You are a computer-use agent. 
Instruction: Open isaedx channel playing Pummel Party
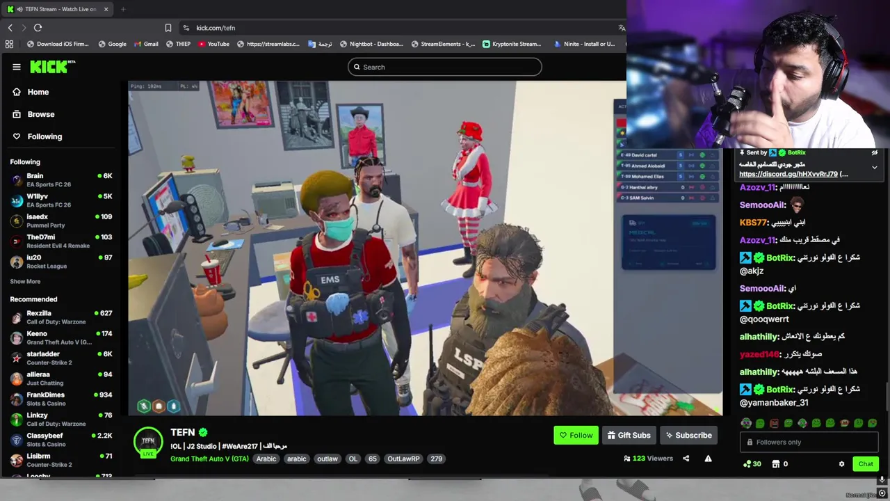(x=60, y=221)
